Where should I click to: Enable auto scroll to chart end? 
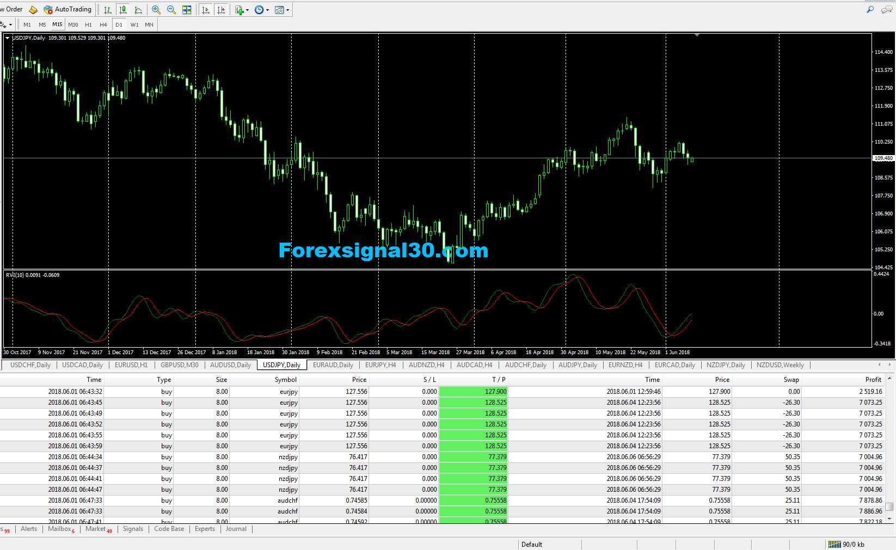pyautogui.click(x=206, y=9)
